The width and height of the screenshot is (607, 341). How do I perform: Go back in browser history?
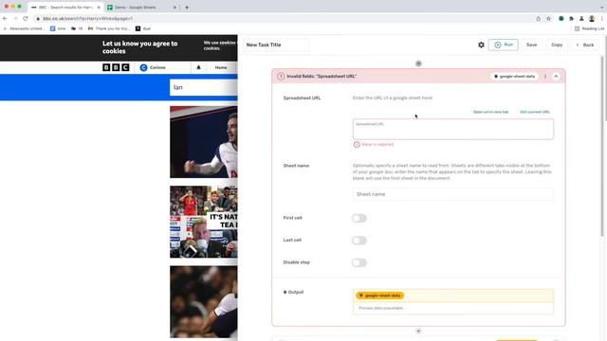5,19
